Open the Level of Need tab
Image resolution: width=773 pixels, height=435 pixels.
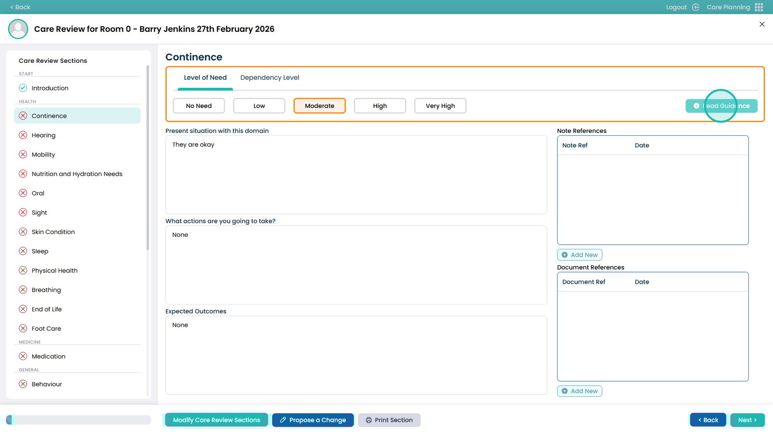205,78
